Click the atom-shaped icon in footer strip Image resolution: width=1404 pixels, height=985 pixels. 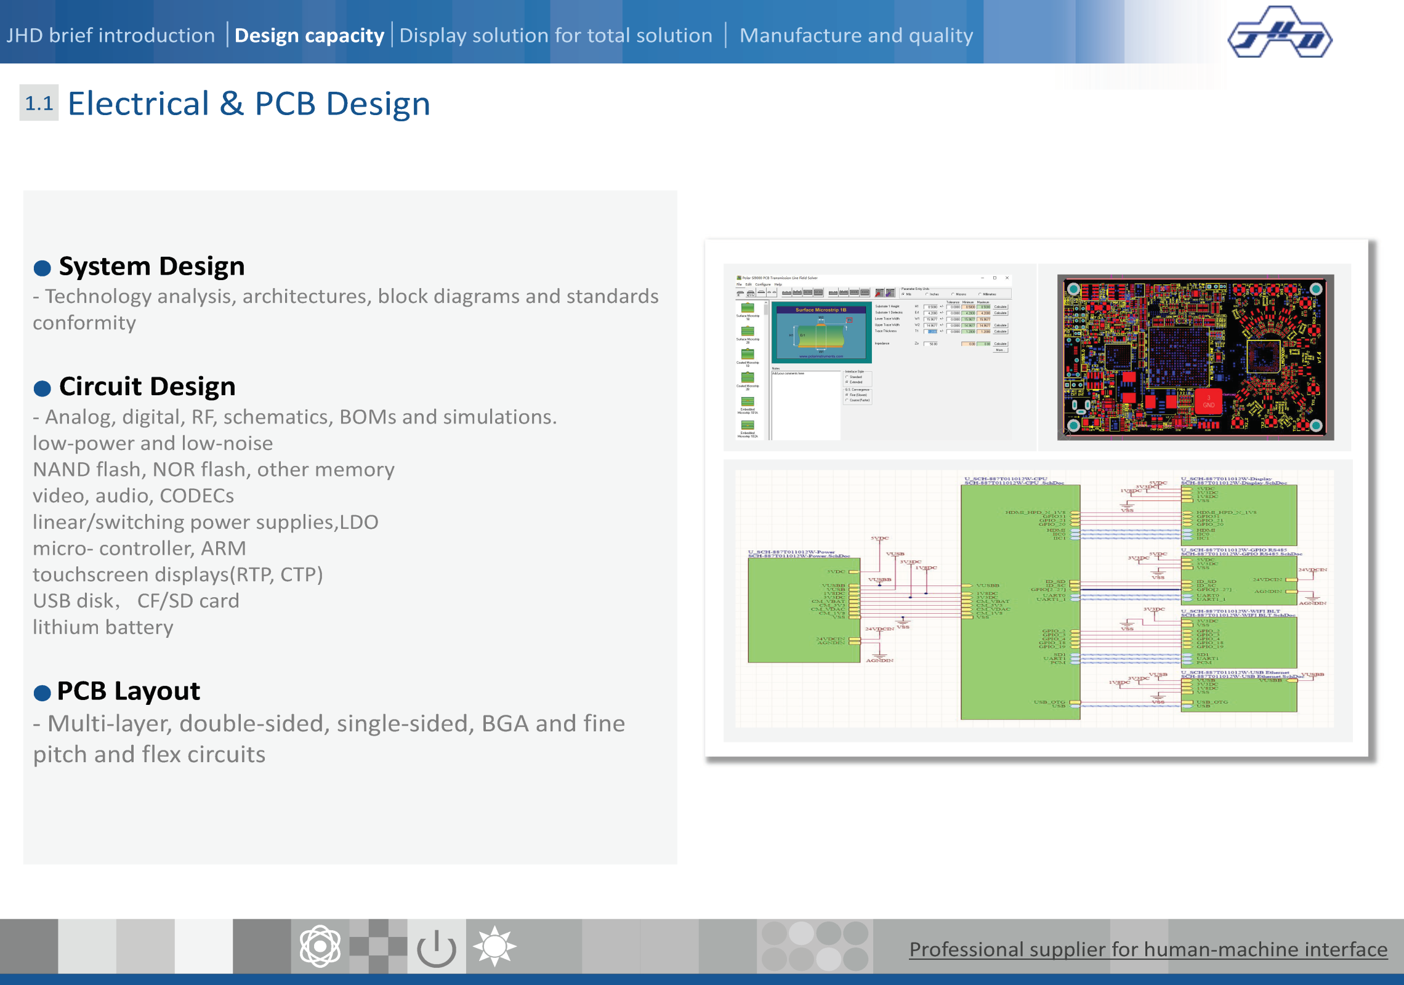pos(320,946)
